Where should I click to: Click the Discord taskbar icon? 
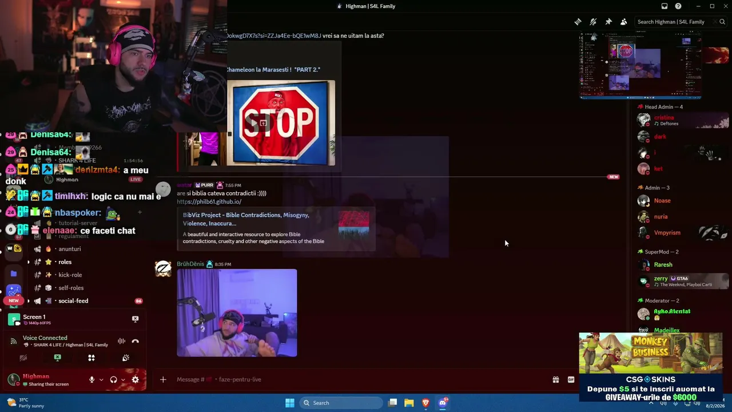point(443,403)
